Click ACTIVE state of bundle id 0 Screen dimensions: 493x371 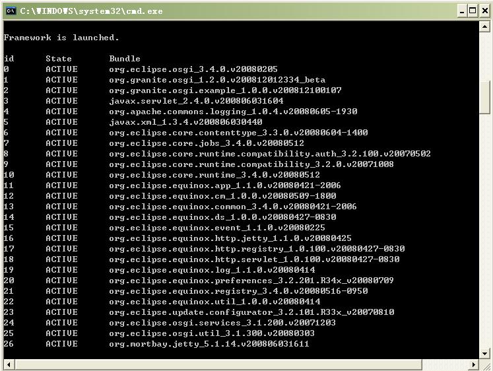[x=61, y=69]
